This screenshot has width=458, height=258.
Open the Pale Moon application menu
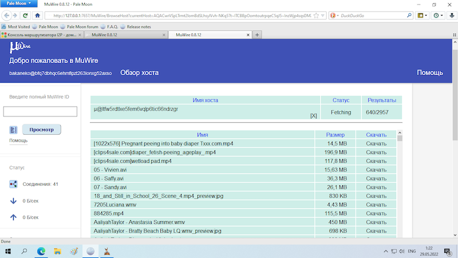pos(19,4)
